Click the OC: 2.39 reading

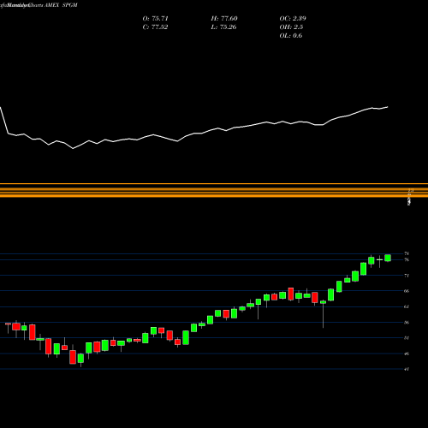(293, 19)
